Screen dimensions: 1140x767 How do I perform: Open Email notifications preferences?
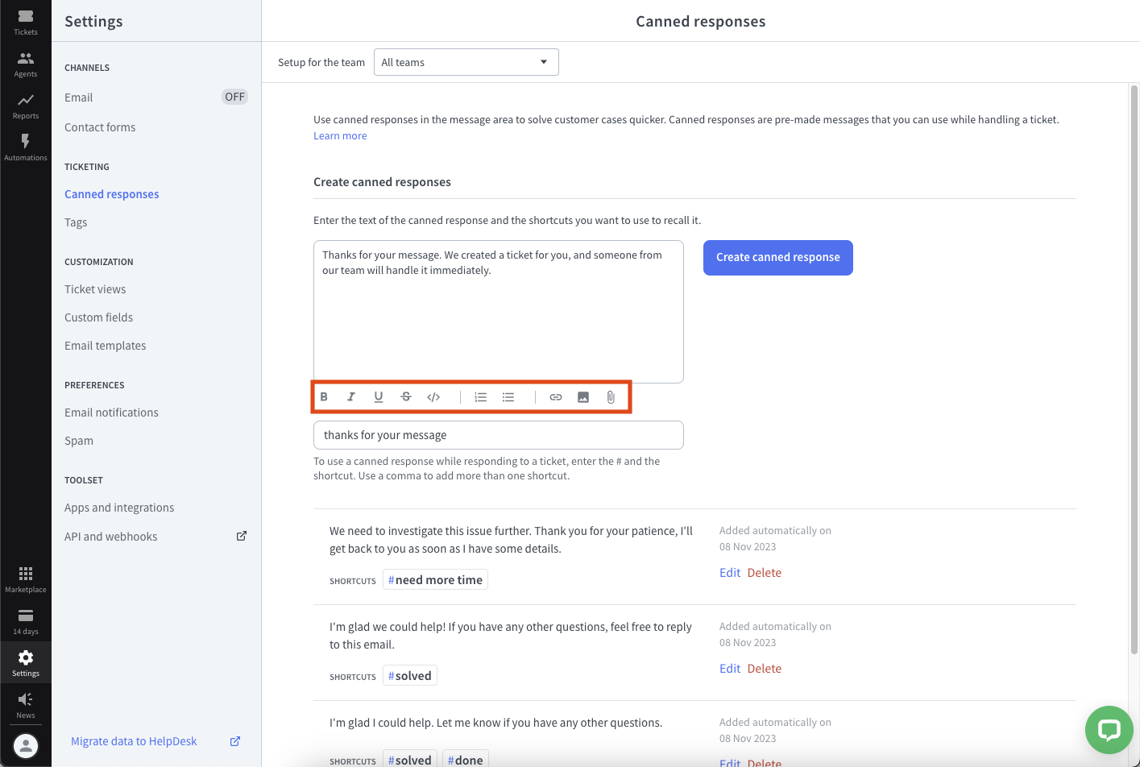111,413
